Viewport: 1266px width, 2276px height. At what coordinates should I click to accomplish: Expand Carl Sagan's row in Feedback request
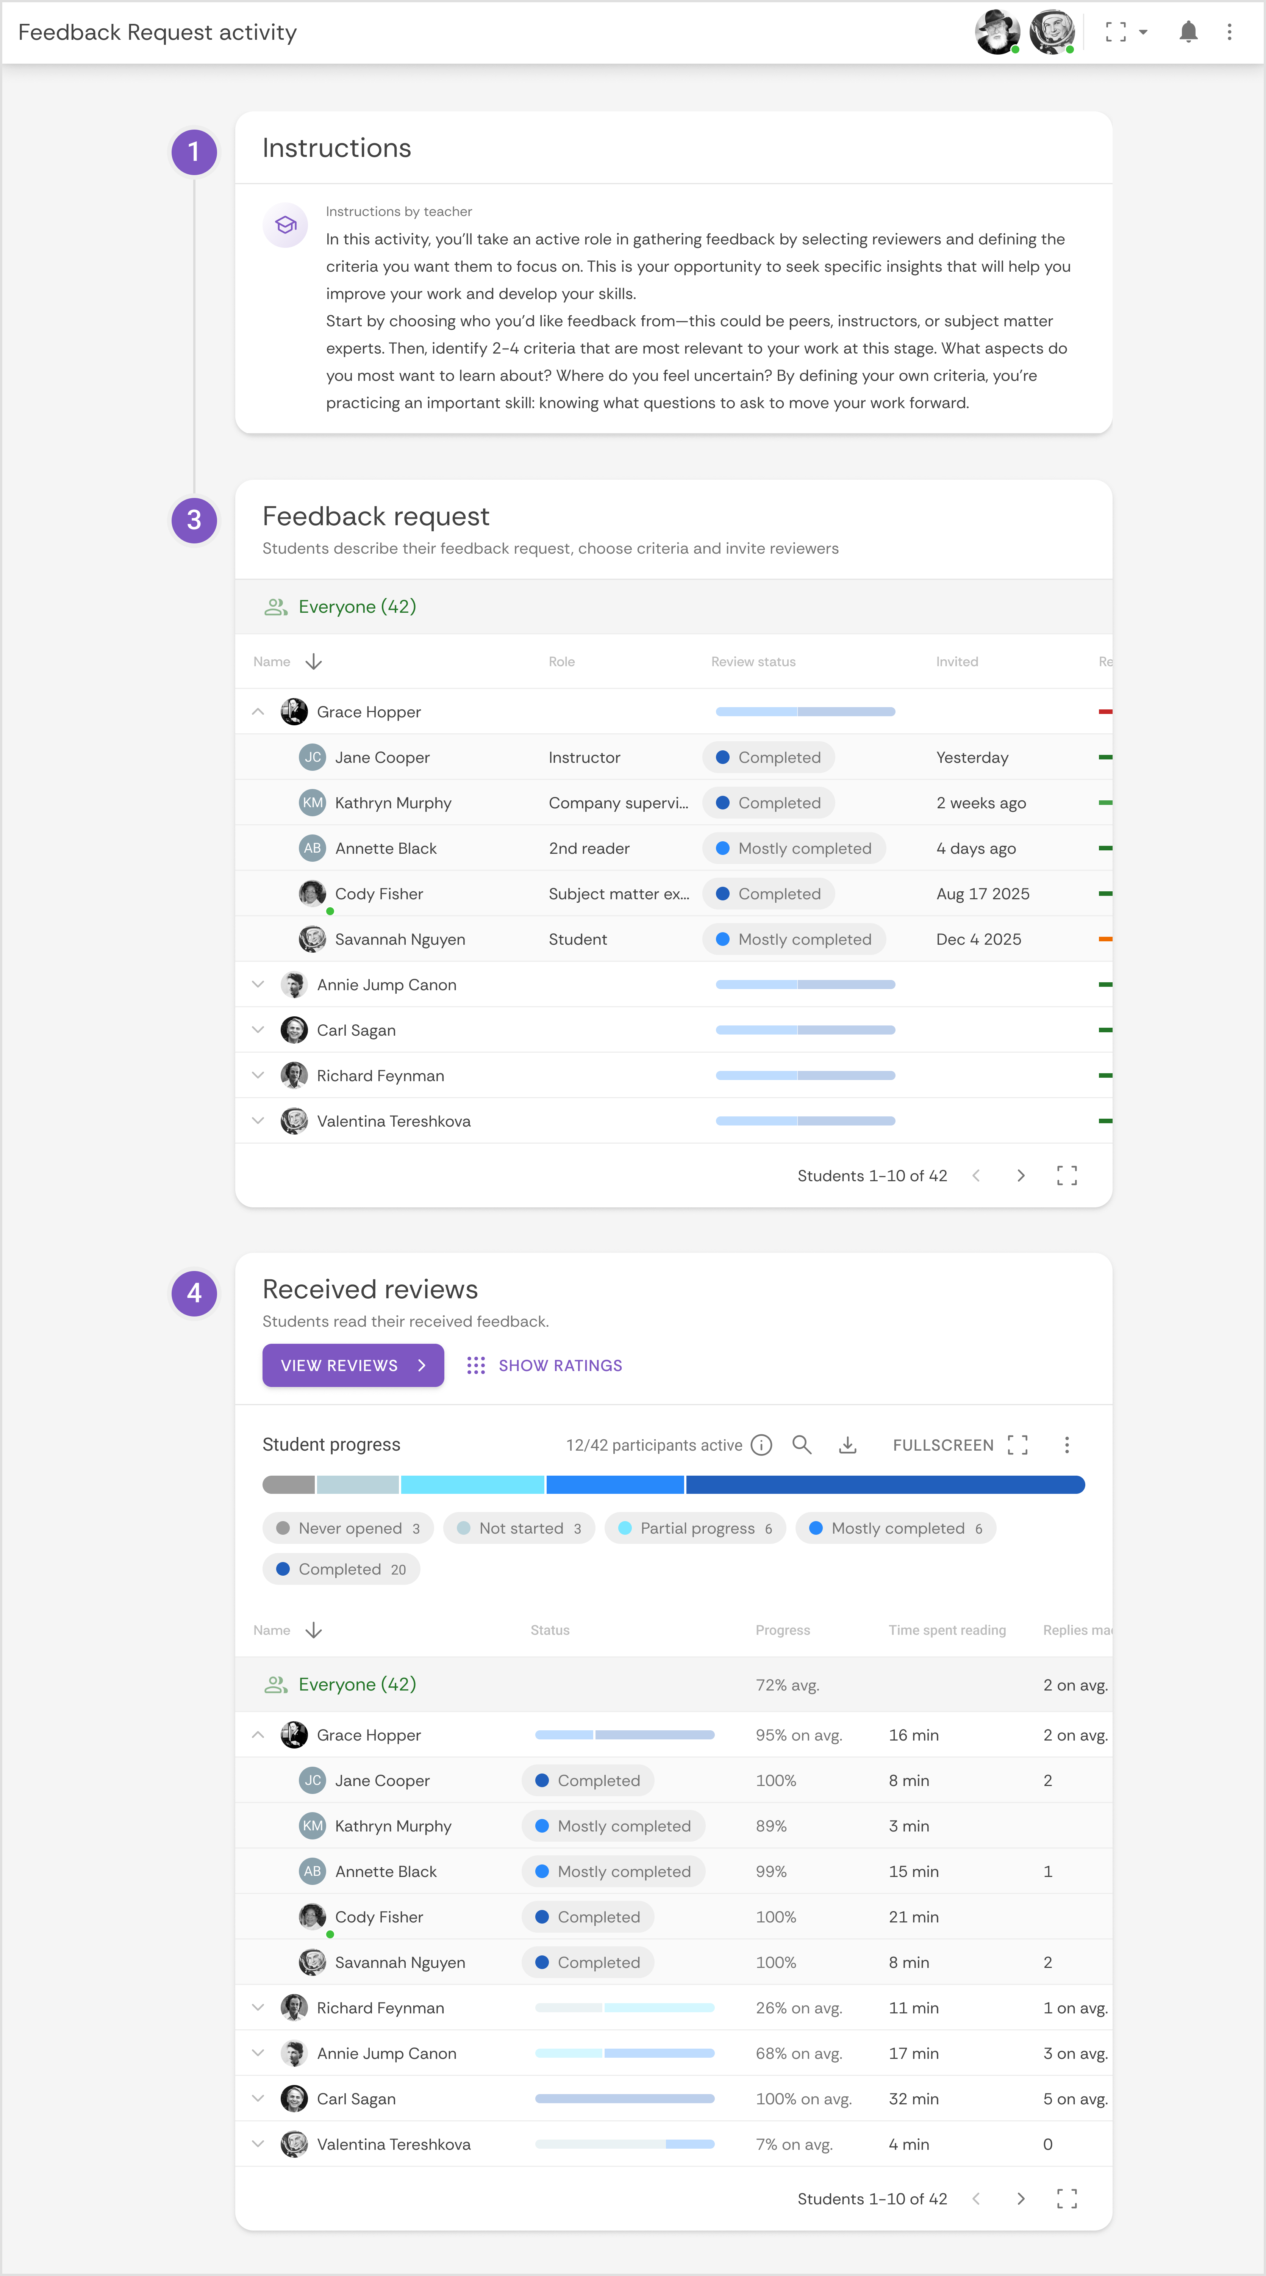click(258, 1029)
